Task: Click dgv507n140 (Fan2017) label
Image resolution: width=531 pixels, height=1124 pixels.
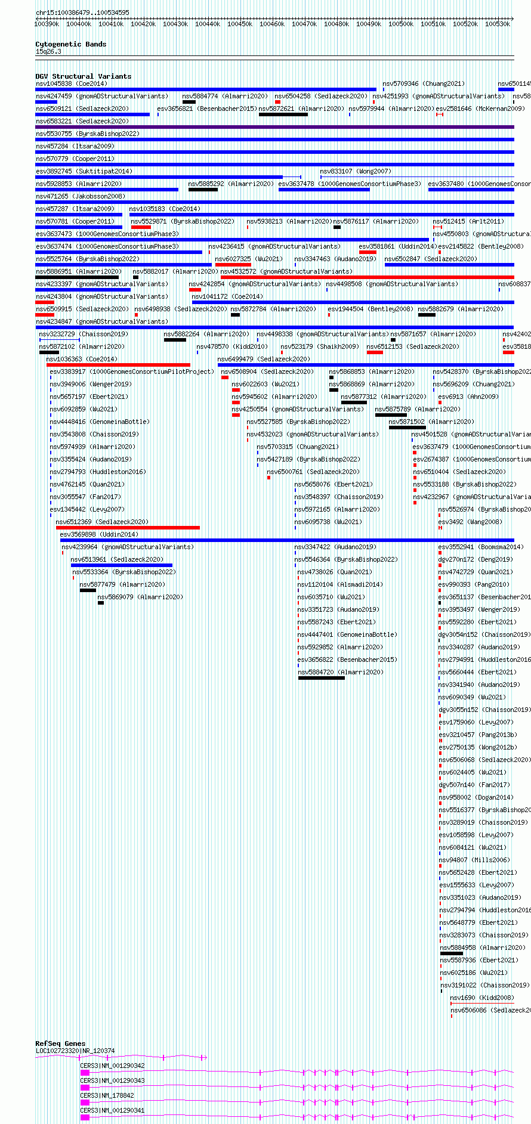Action: coord(474,785)
